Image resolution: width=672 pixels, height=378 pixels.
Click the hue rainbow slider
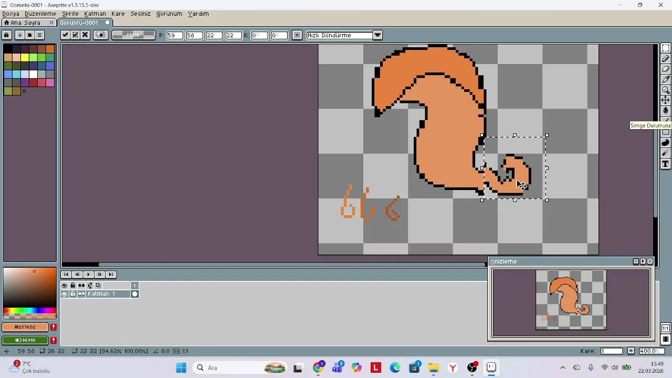[29, 311]
